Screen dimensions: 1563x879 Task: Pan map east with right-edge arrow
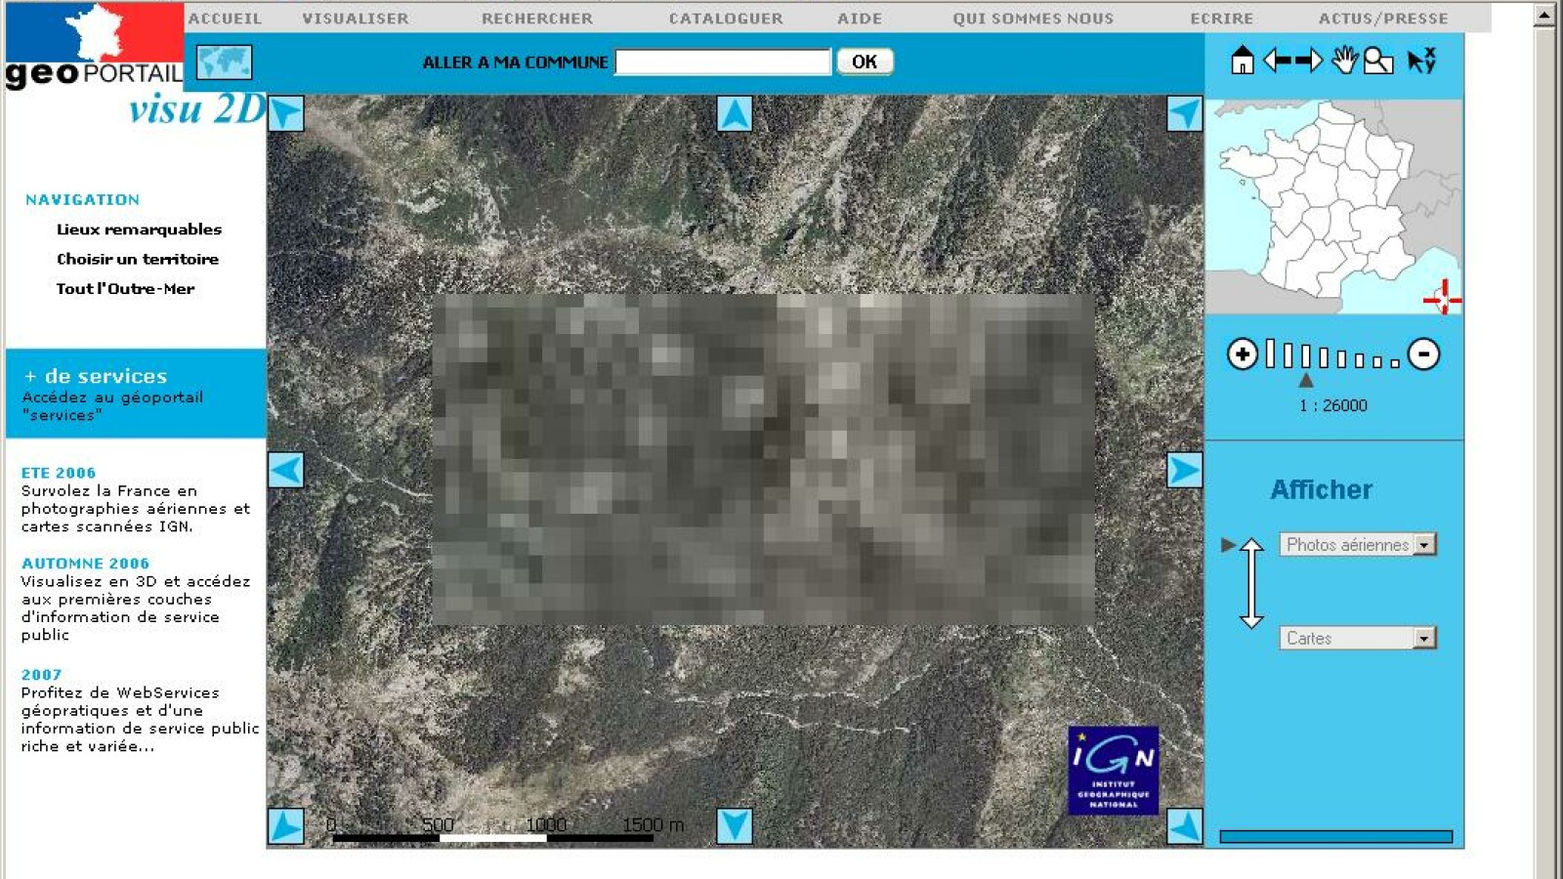tap(1184, 471)
